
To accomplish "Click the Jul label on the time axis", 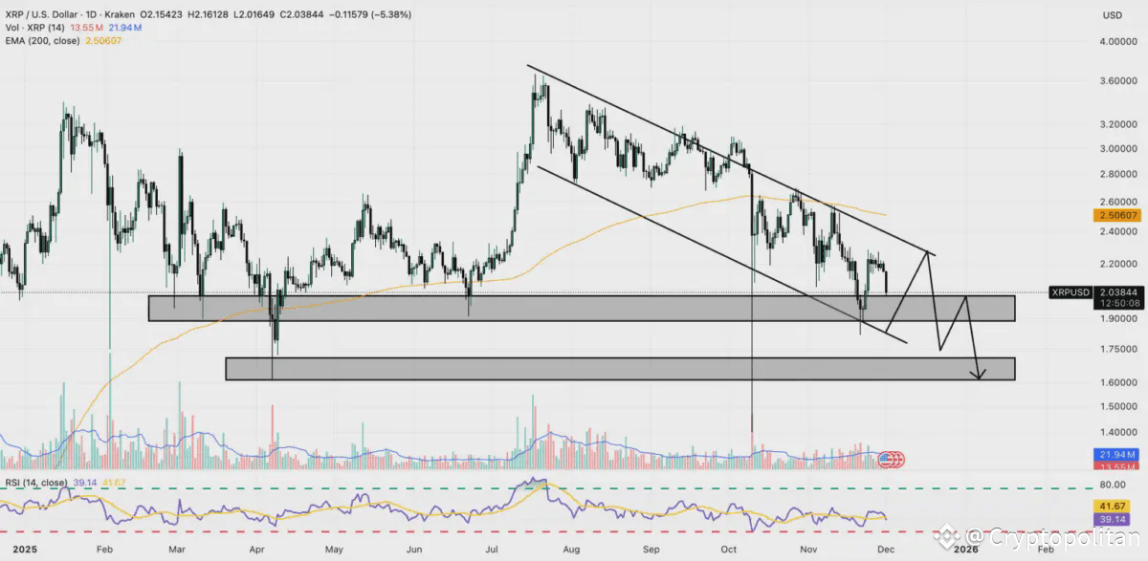I will pyautogui.click(x=492, y=550).
